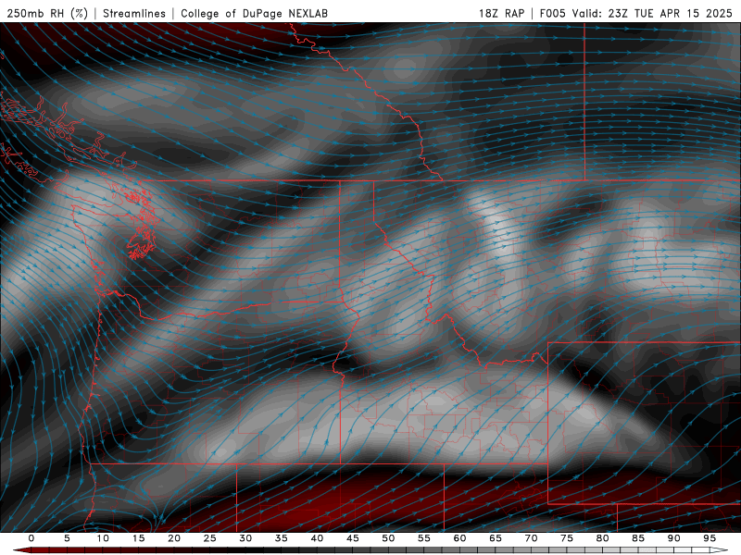Click the colorbar label '80'
Viewport: 741px width, 555px height.
tap(603, 538)
